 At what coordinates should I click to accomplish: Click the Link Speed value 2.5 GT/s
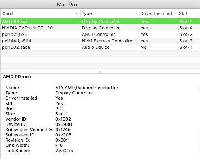pos(64,151)
